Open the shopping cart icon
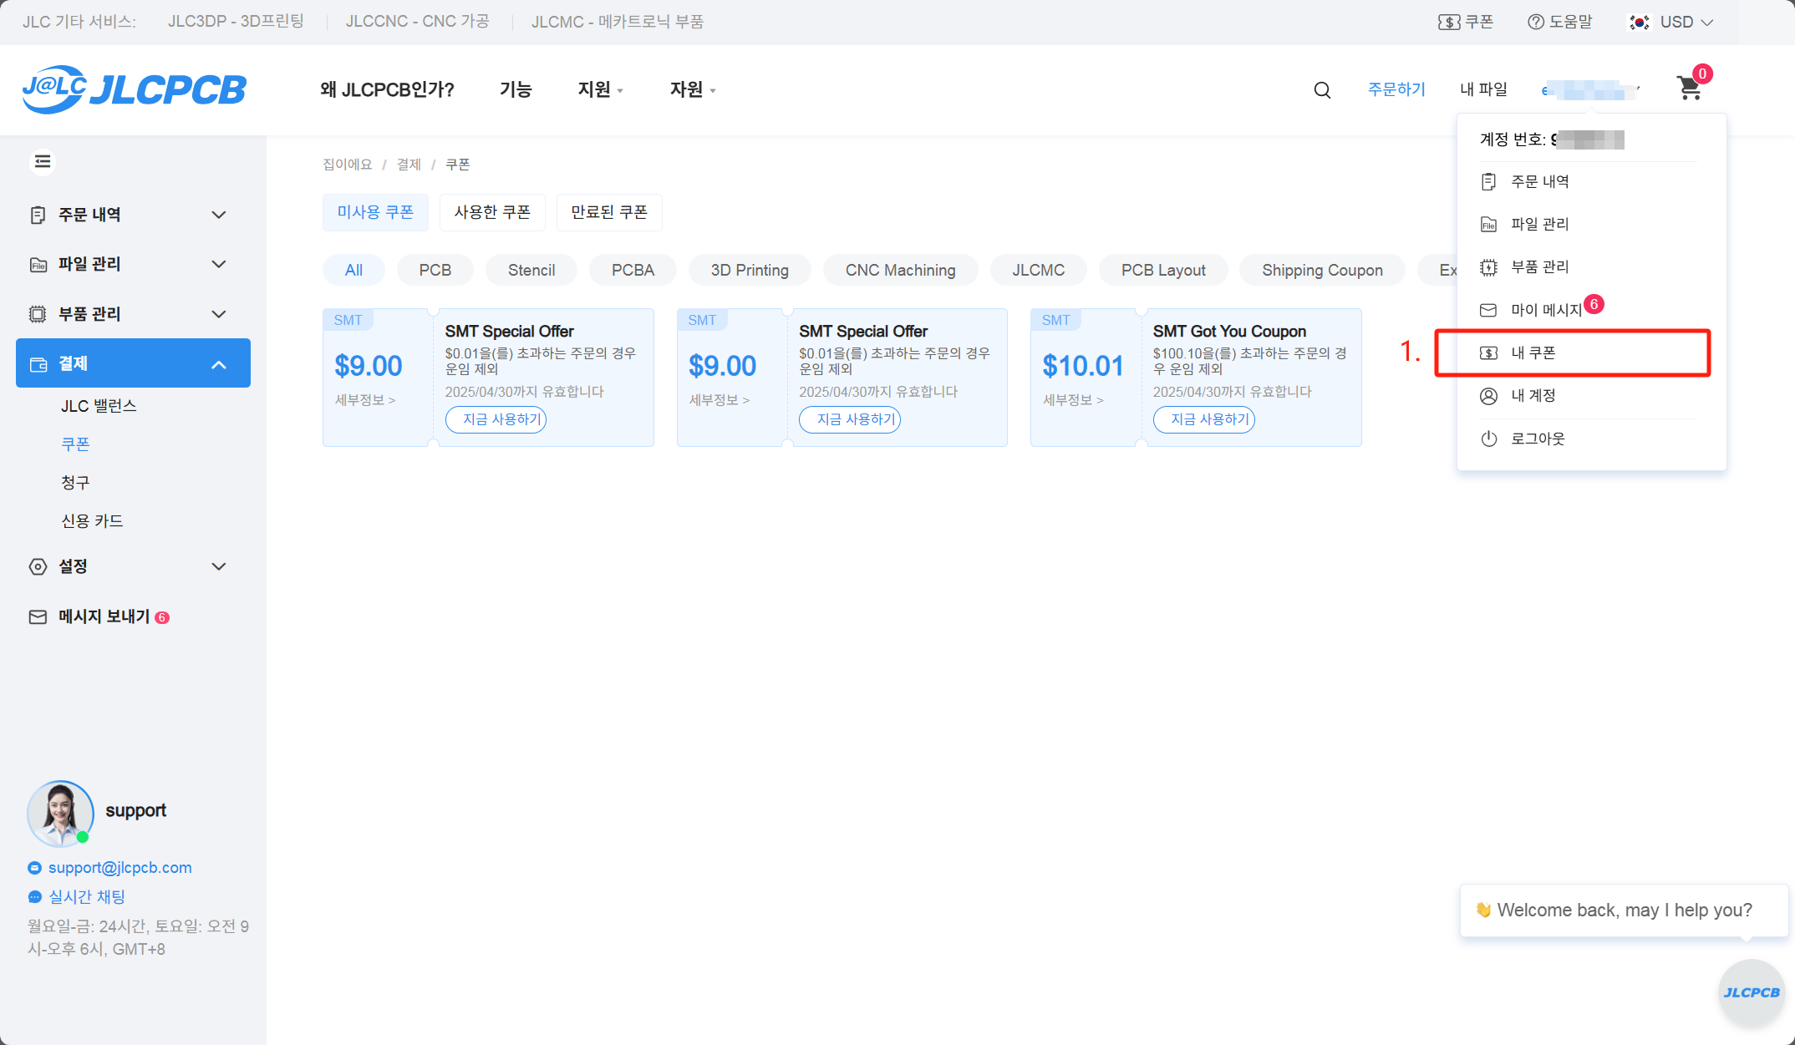This screenshot has width=1795, height=1045. click(1689, 89)
